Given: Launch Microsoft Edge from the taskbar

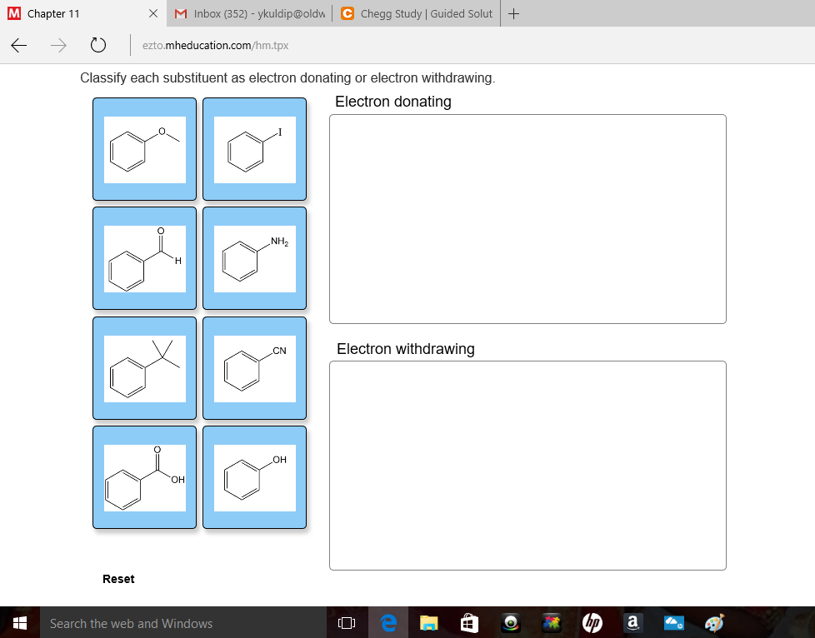Looking at the screenshot, I should pyautogui.click(x=387, y=622).
